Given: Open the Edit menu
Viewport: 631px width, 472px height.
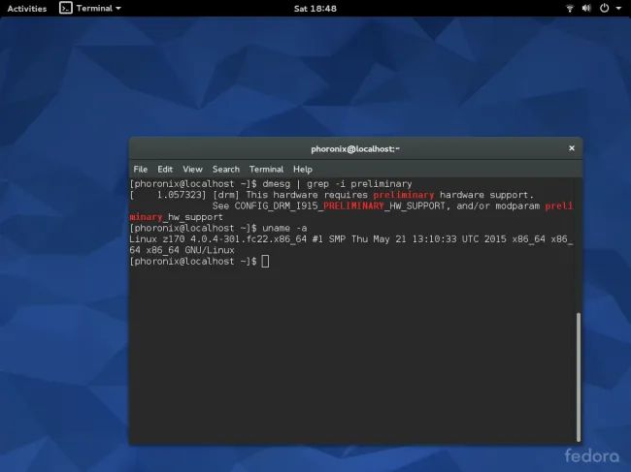Looking at the screenshot, I should [x=165, y=169].
